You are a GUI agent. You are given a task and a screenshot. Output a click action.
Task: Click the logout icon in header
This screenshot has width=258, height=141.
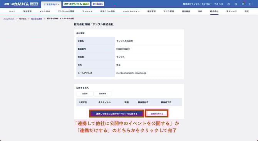point(250,4)
